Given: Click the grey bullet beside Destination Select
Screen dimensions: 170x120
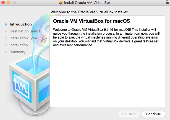Looking at the screenshot, I should click(x=6, y=31).
